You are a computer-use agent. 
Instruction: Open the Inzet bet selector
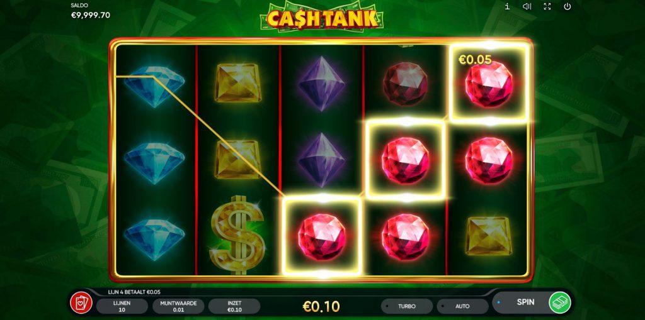pos(234,306)
